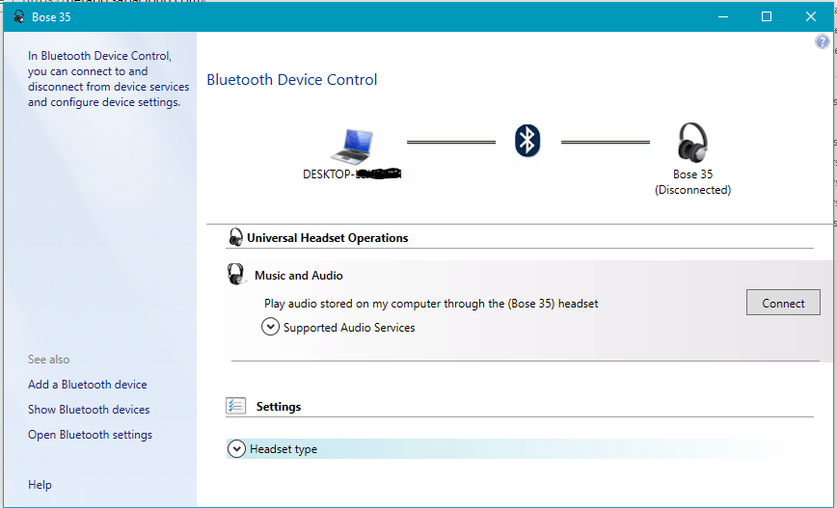837x508 pixels.
Task: Click the Music and Audio label
Action: pyautogui.click(x=298, y=276)
